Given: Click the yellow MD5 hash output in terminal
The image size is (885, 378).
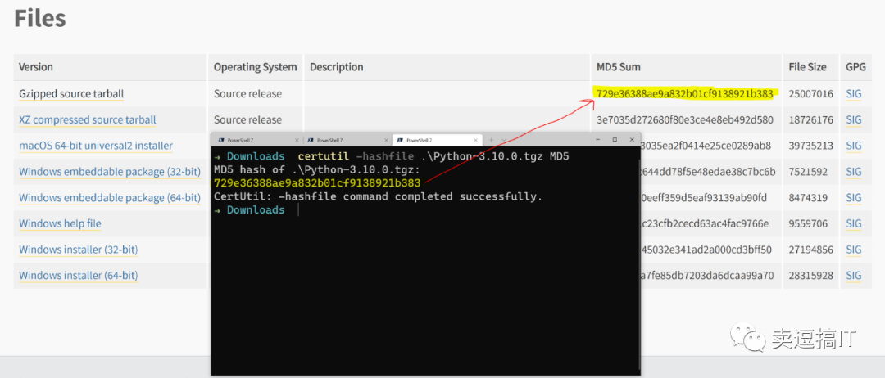Looking at the screenshot, I should tap(317, 183).
